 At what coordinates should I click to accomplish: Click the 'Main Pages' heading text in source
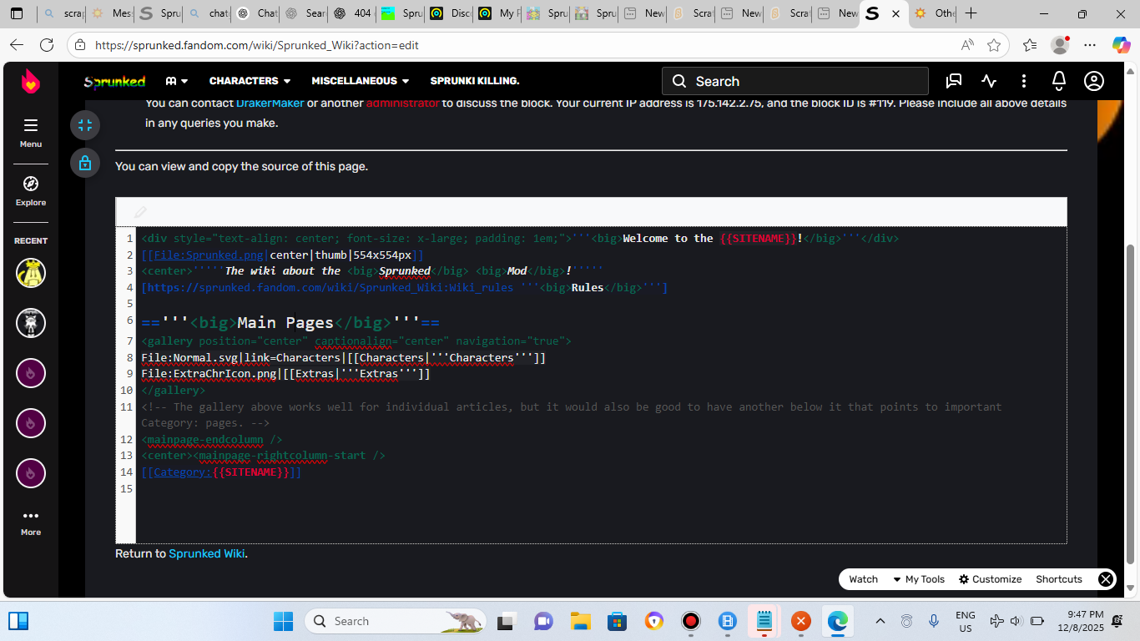coord(285,323)
